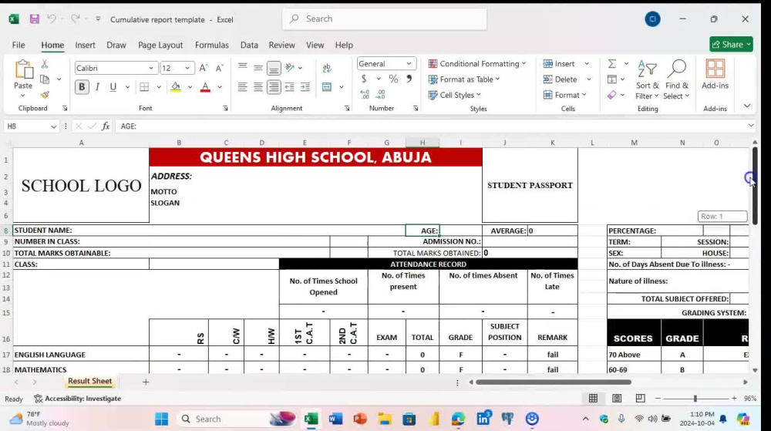Align text to the top

pyautogui.click(x=242, y=67)
